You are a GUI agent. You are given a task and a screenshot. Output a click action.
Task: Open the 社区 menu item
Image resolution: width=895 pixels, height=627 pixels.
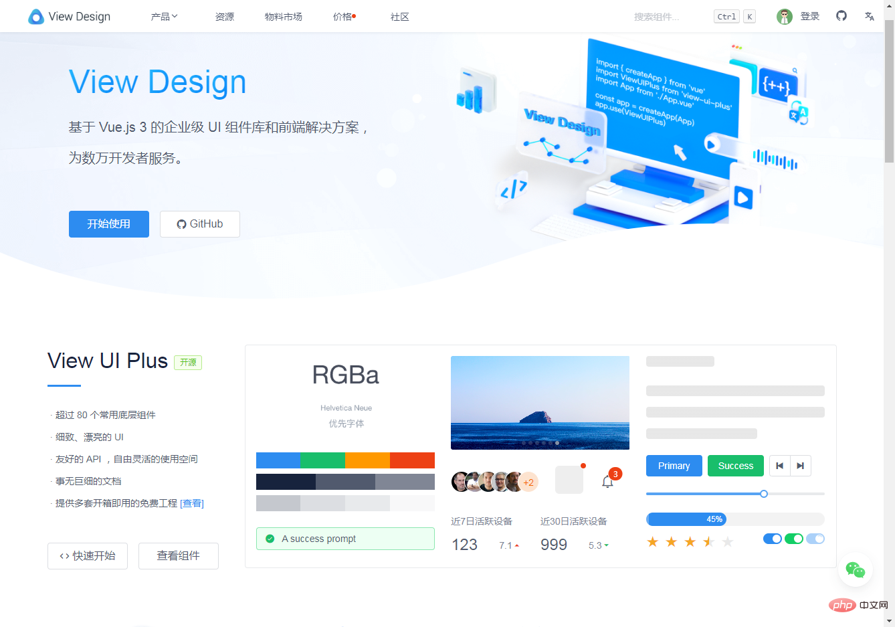pos(400,17)
